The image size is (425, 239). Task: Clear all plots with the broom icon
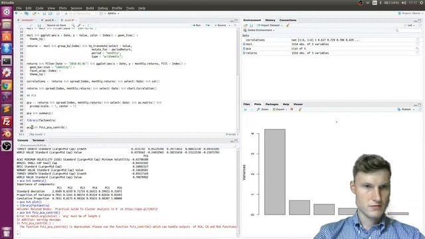[x=300, y=110]
